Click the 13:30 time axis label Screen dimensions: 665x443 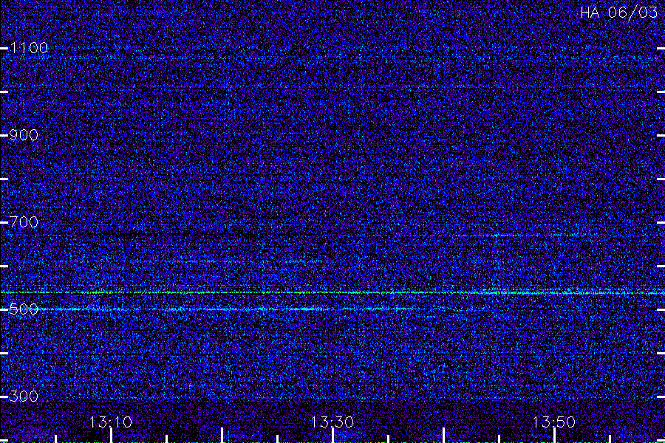point(332,422)
